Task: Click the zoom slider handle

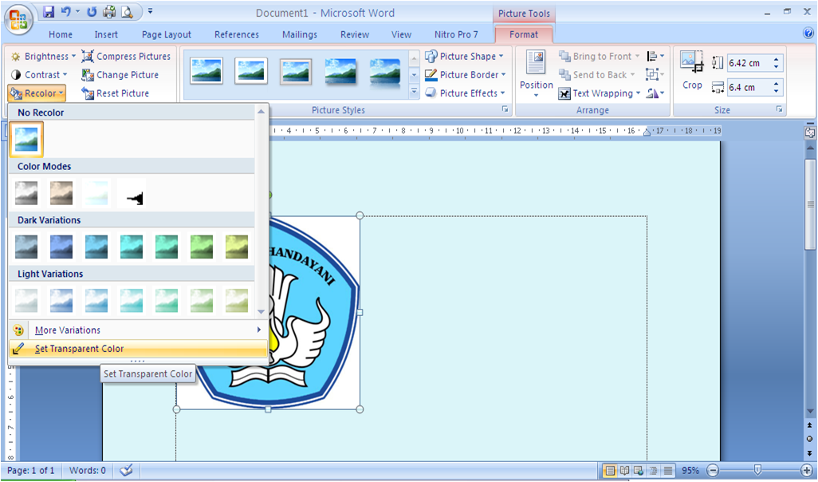Action: [758, 471]
